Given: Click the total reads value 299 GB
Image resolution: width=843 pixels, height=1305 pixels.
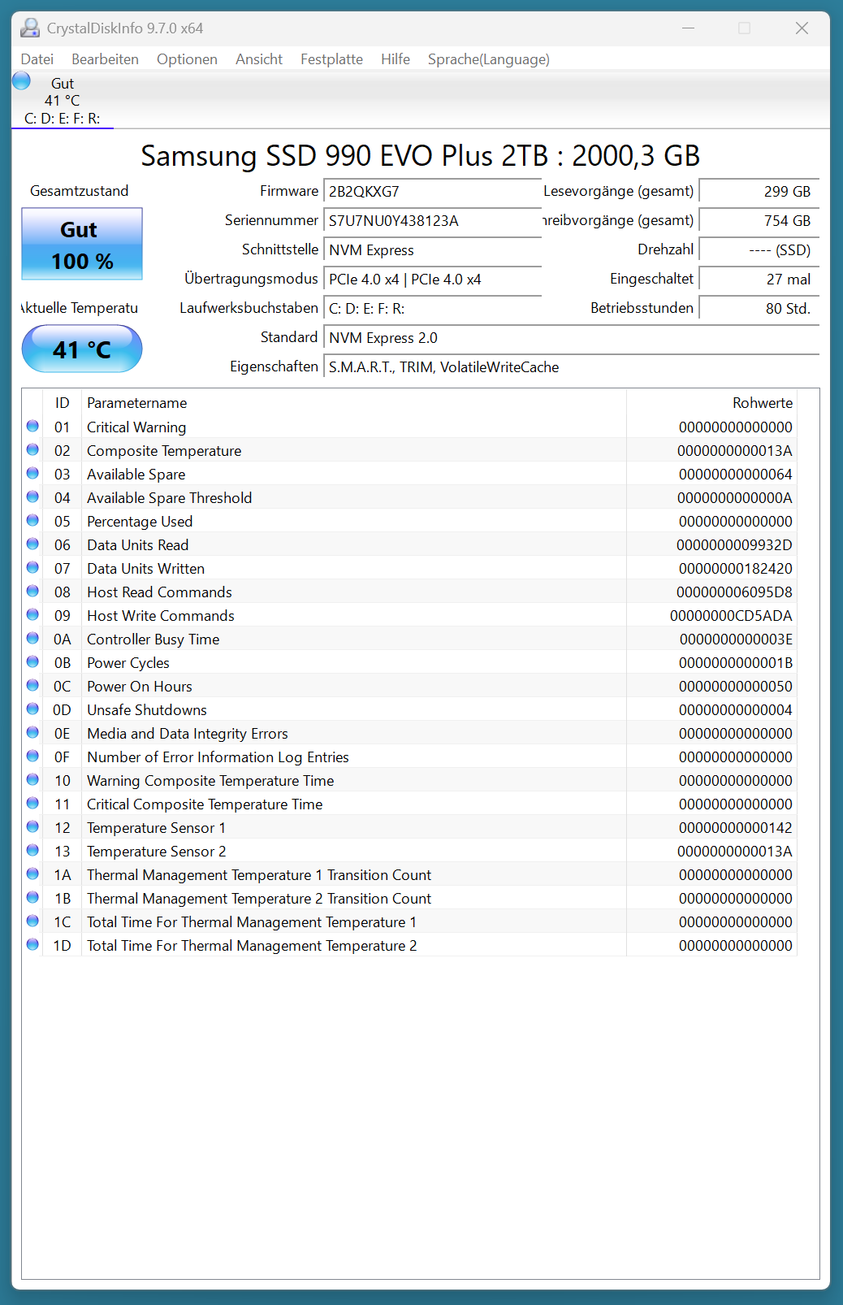Looking at the screenshot, I should 759,192.
